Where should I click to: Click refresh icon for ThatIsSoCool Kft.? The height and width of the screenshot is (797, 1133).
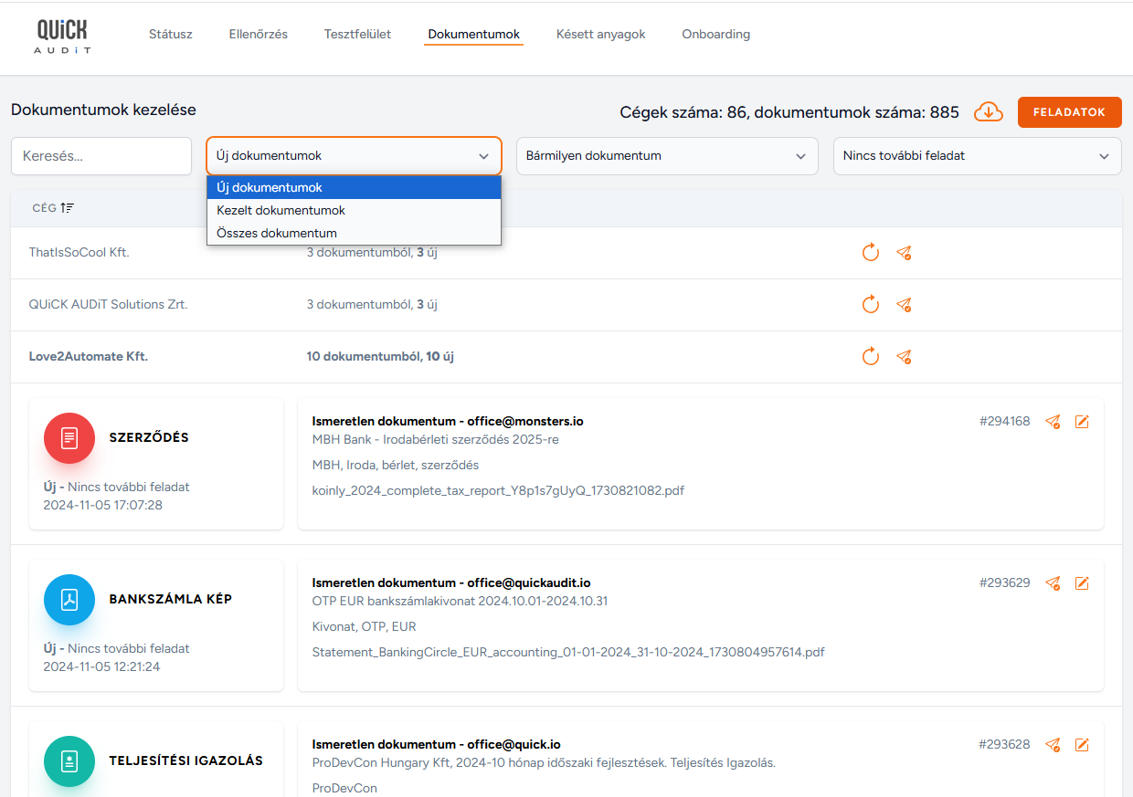tap(870, 253)
